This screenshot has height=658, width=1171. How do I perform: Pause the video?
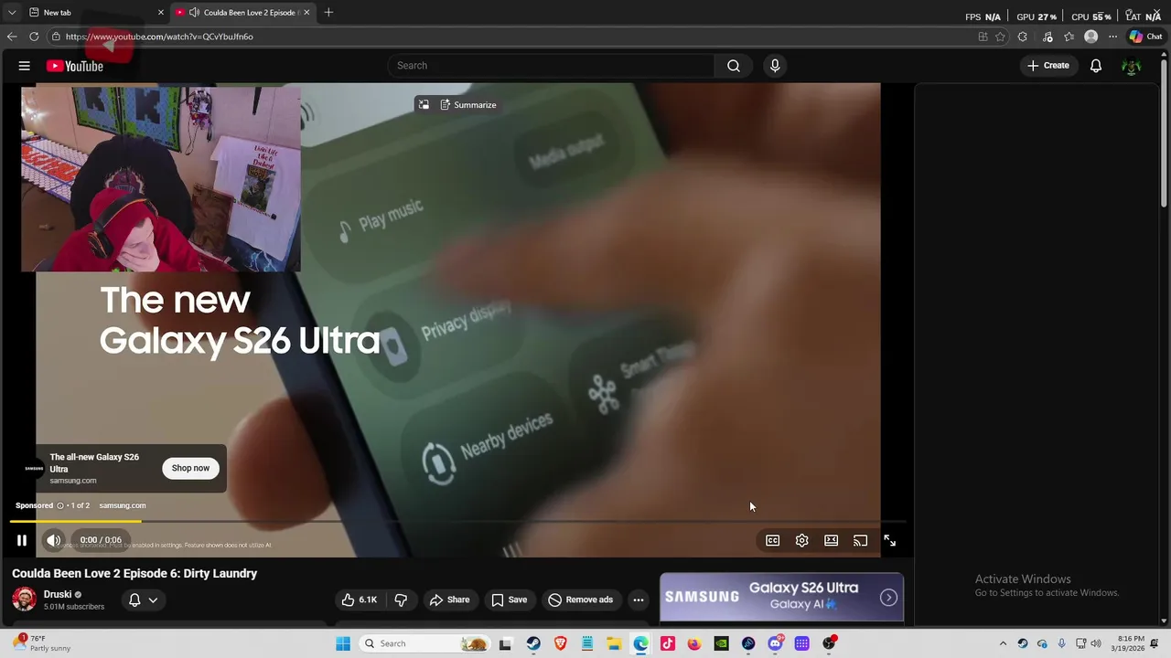pos(22,540)
